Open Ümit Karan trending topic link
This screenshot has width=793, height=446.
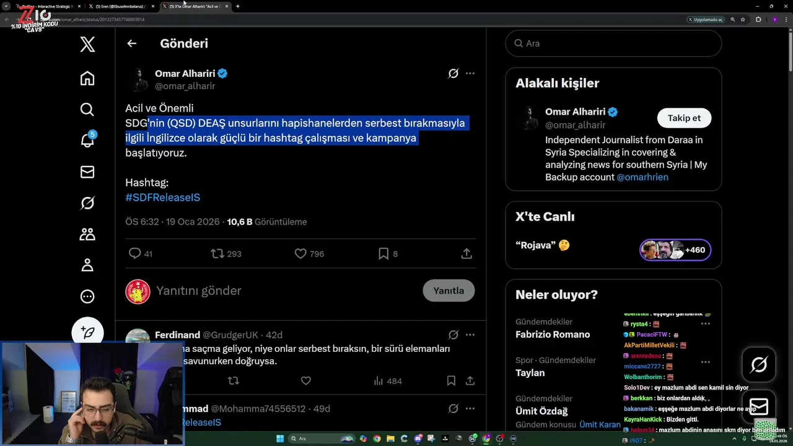tap(600, 424)
